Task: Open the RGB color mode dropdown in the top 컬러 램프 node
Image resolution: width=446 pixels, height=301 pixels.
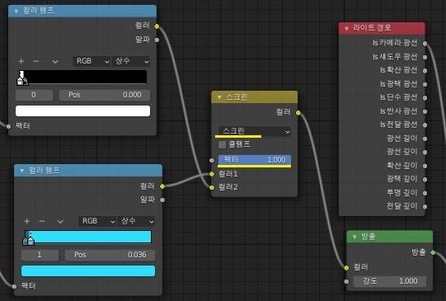Action: tap(92, 61)
